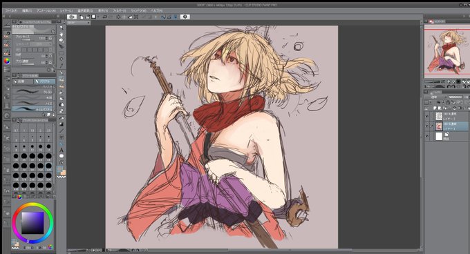Select the Hand move tool
The height and width of the screenshot is (254, 470).
coord(62,34)
